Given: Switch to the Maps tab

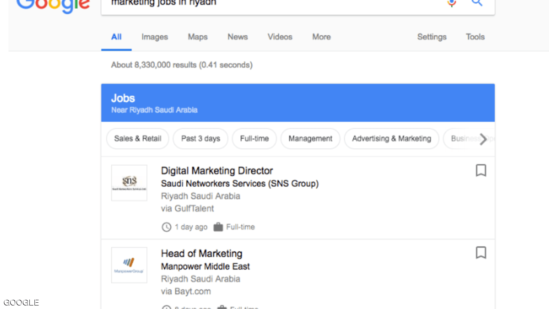Looking at the screenshot, I should [x=198, y=37].
